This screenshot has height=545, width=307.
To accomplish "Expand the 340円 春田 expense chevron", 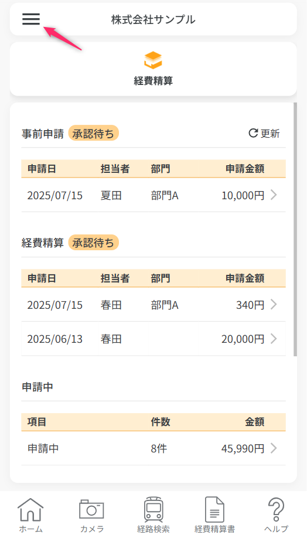I will 274,305.
